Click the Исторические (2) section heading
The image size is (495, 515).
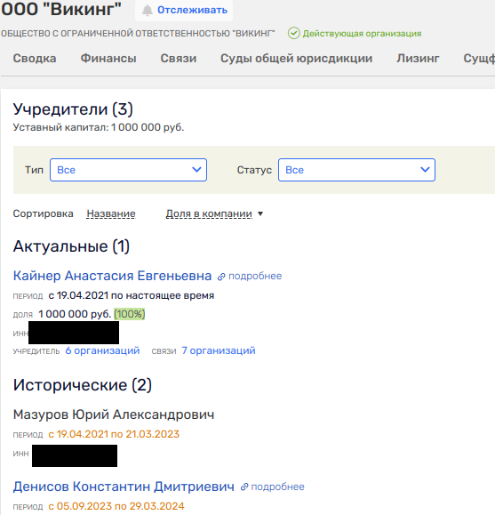[83, 385]
